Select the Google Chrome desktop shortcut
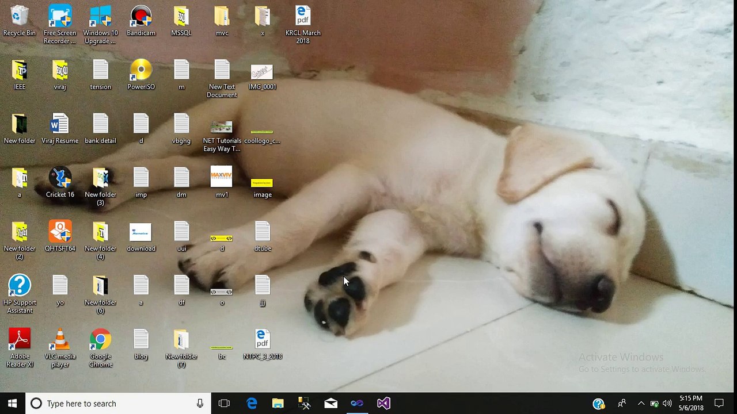 pyautogui.click(x=101, y=346)
